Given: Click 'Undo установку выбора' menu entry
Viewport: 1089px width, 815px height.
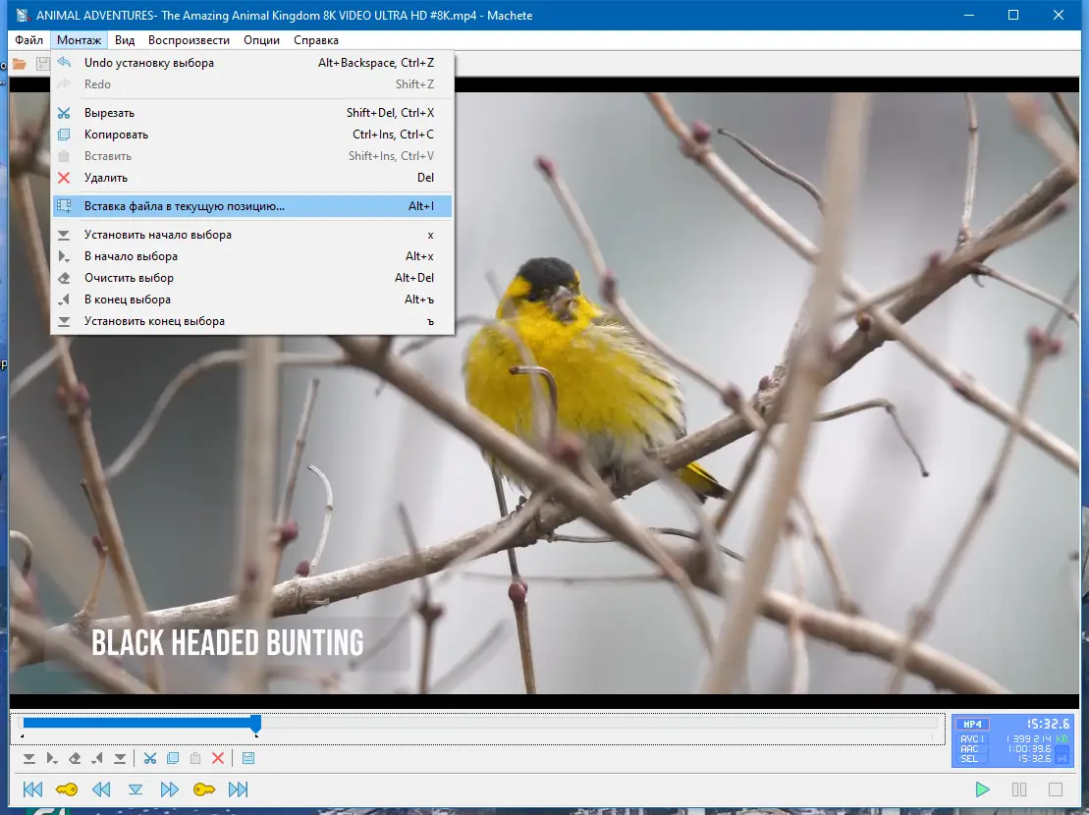Looking at the screenshot, I should (x=148, y=63).
